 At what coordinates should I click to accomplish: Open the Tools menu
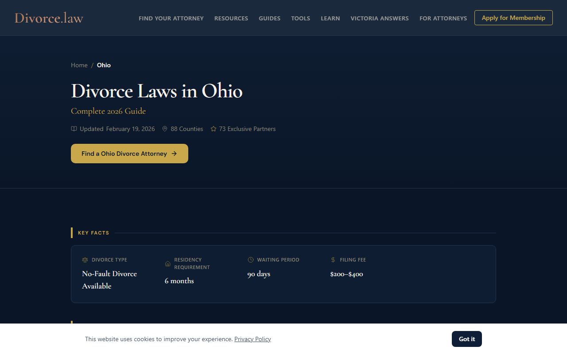tap(300, 18)
